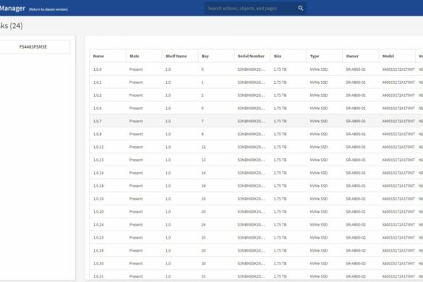Sort by State column header
Viewport: 423px width, 282px height.
tap(134, 56)
